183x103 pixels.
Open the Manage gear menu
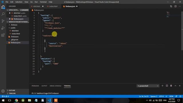coord(3,91)
